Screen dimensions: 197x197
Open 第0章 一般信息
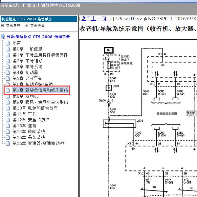(x=27, y=49)
